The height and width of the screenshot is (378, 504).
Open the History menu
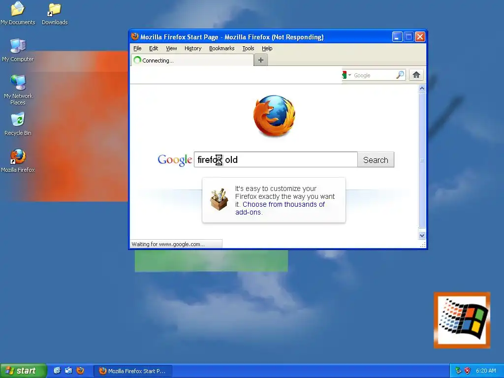(193, 48)
